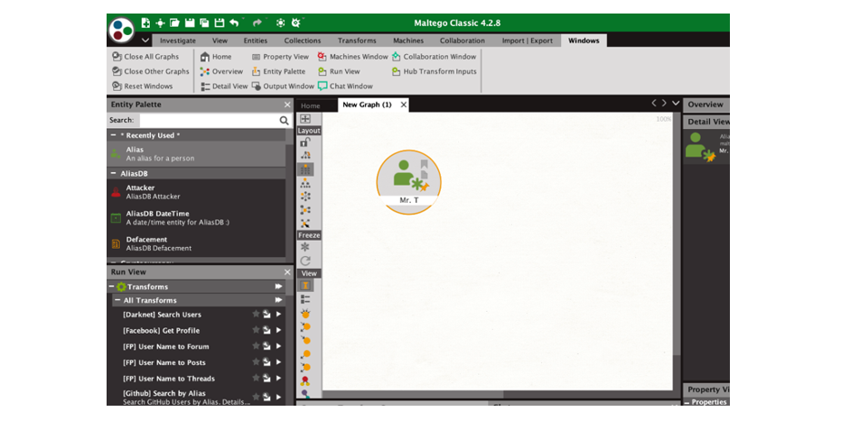Select the Mr. T entity on graph
Image resolution: width=841 pixels, height=421 pixels.
(408, 182)
